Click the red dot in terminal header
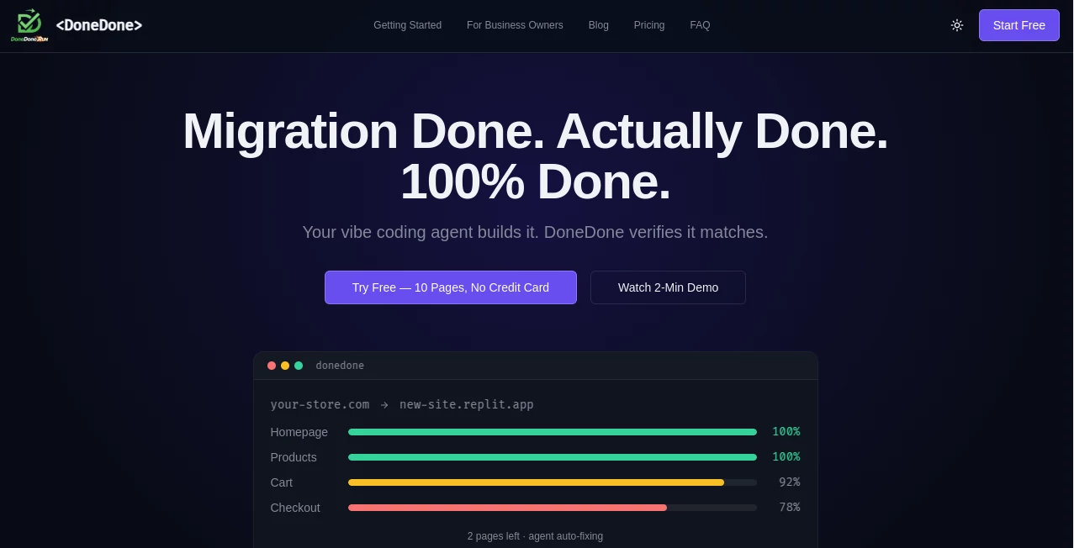This screenshot has height=548, width=1074. coord(272,366)
